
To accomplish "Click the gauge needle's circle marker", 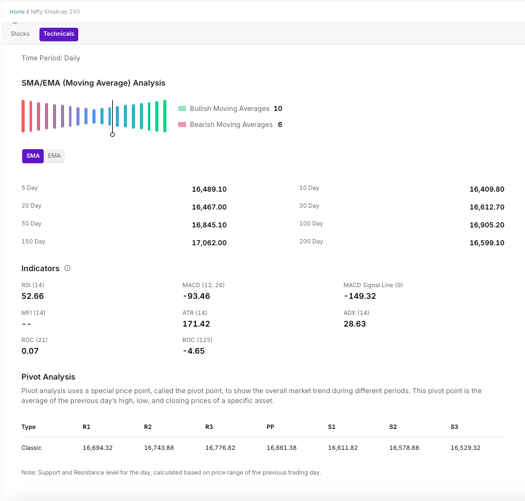I will click(112, 134).
